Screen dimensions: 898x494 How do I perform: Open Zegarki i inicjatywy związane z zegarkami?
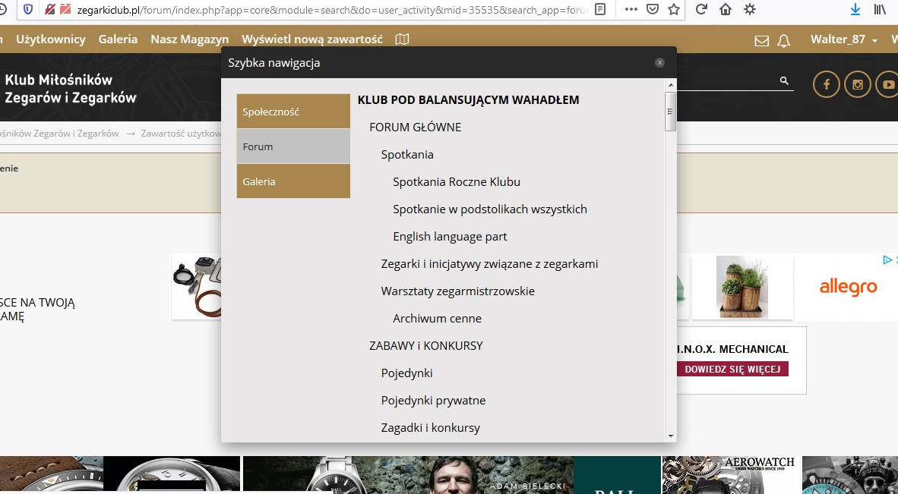pyautogui.click(x=490, y=264)
